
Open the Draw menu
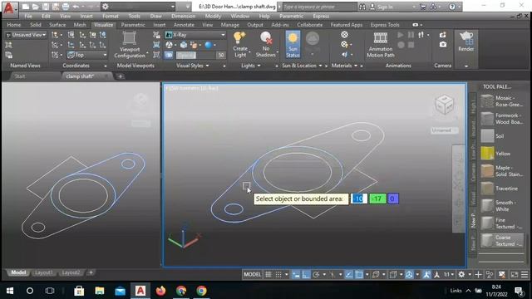pyautogui.click(x=155, y=16)
